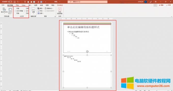
Task: Toggle the AutoSave (自动保存) switch
Action: (x=10, y=2)
